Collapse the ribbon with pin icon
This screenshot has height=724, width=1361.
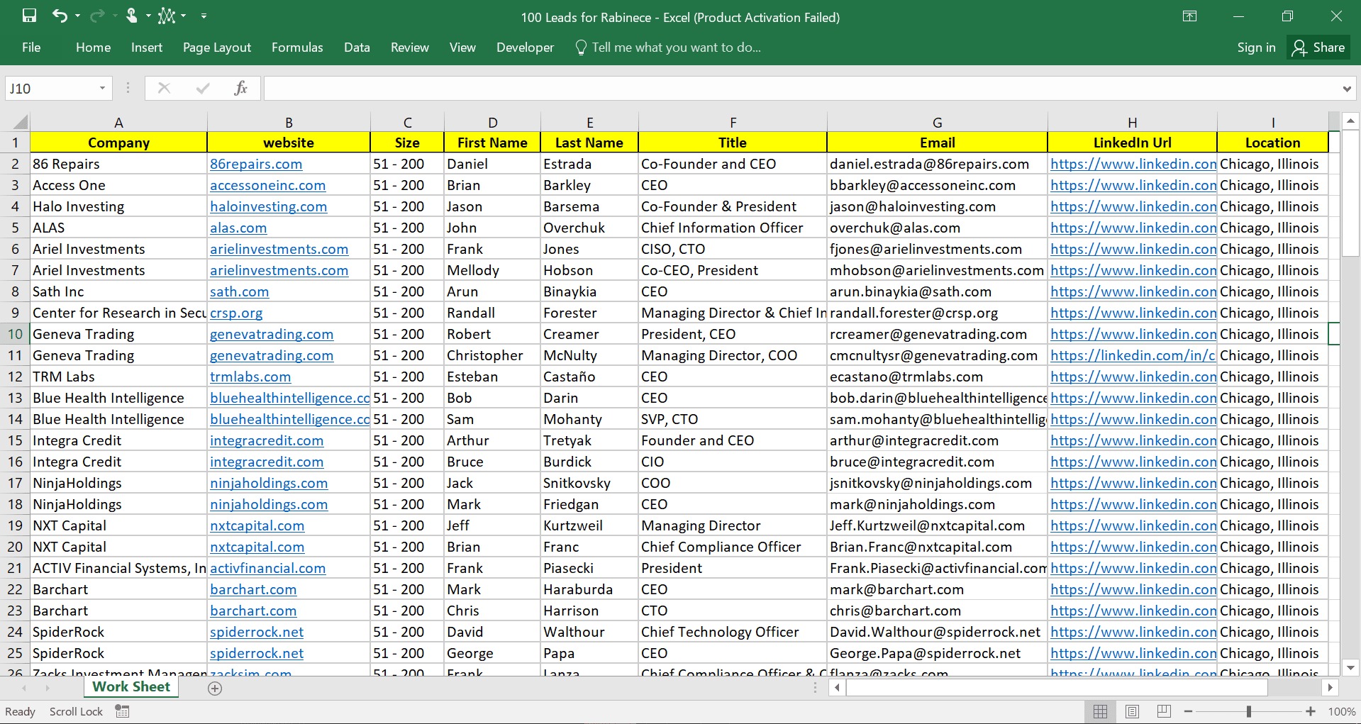click(x=1189, y=16)
